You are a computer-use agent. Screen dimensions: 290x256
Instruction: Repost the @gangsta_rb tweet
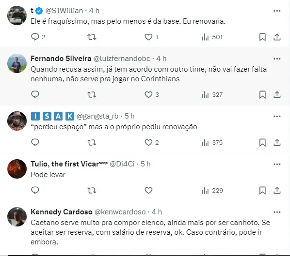(x=92, y=142)
